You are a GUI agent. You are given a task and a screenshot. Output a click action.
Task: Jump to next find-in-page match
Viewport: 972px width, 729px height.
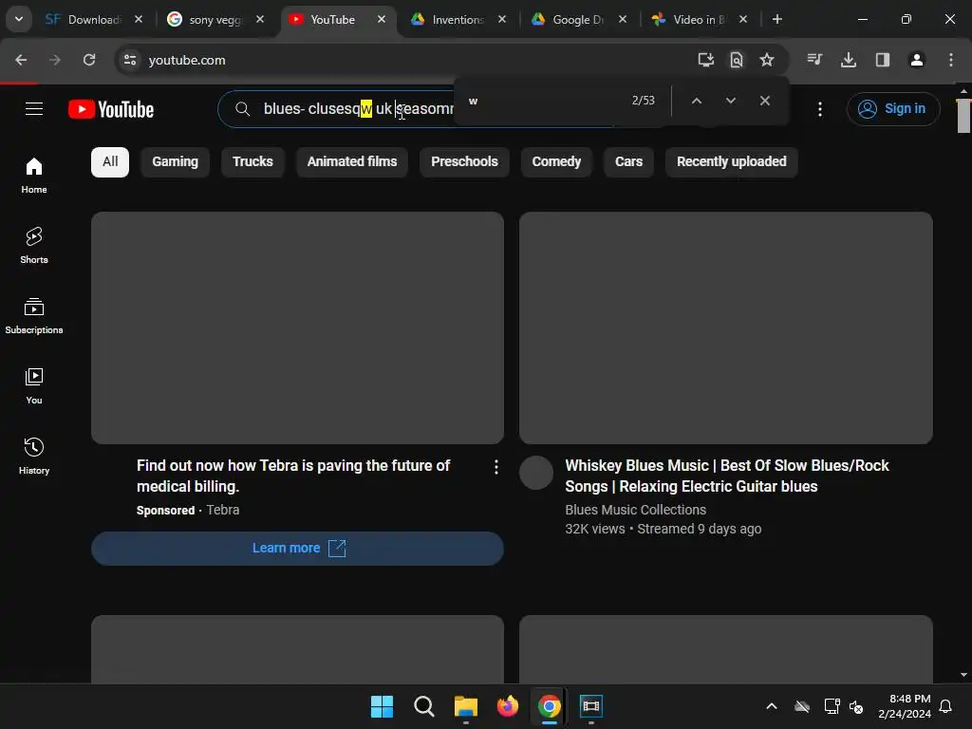tap(731, 101)
